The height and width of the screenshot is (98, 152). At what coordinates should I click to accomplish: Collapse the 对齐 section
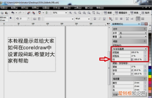(x=145, y=29)
